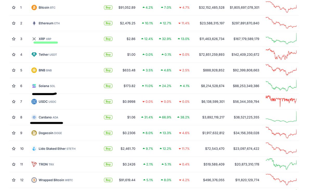Open the Tether USDT coin page
This screenshot has width=312, height=190.
click(x=48, y=55)
